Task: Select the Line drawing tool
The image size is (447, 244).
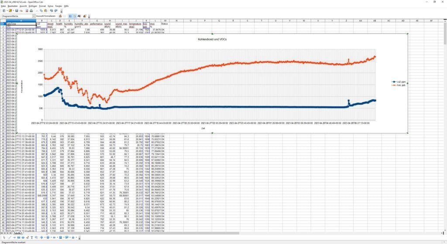Action: click(10, 237)
